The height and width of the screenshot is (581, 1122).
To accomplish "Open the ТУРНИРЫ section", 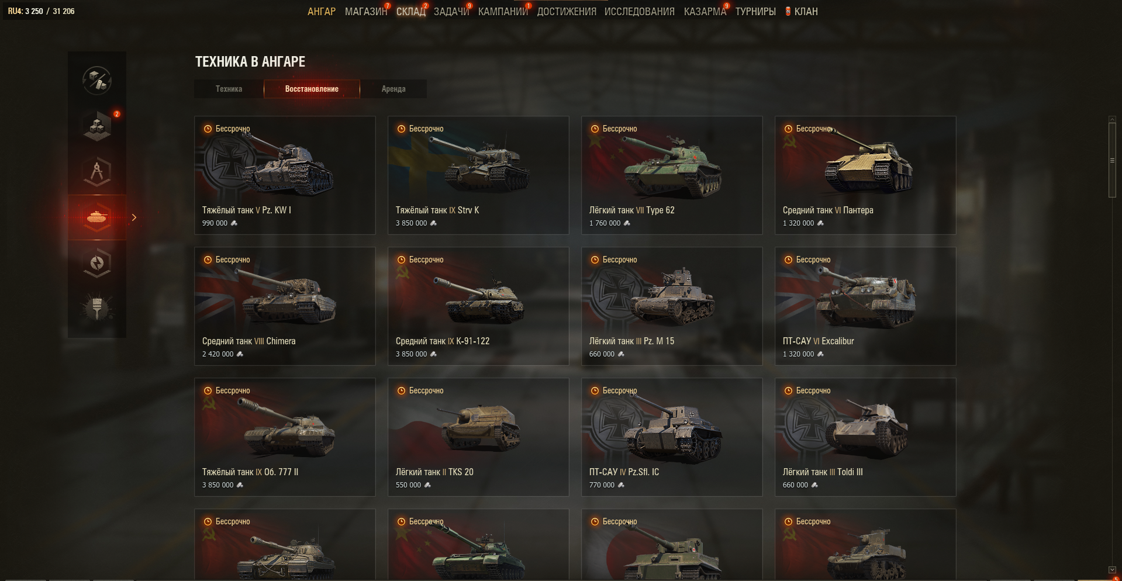I will click(755, 12).
